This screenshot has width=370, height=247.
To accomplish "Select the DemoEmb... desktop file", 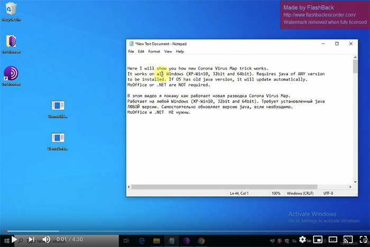I will tap(58, 141).
